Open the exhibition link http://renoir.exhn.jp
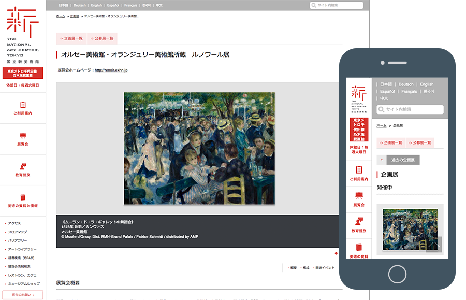Screen dimensions: 466x300 point(111,70)
